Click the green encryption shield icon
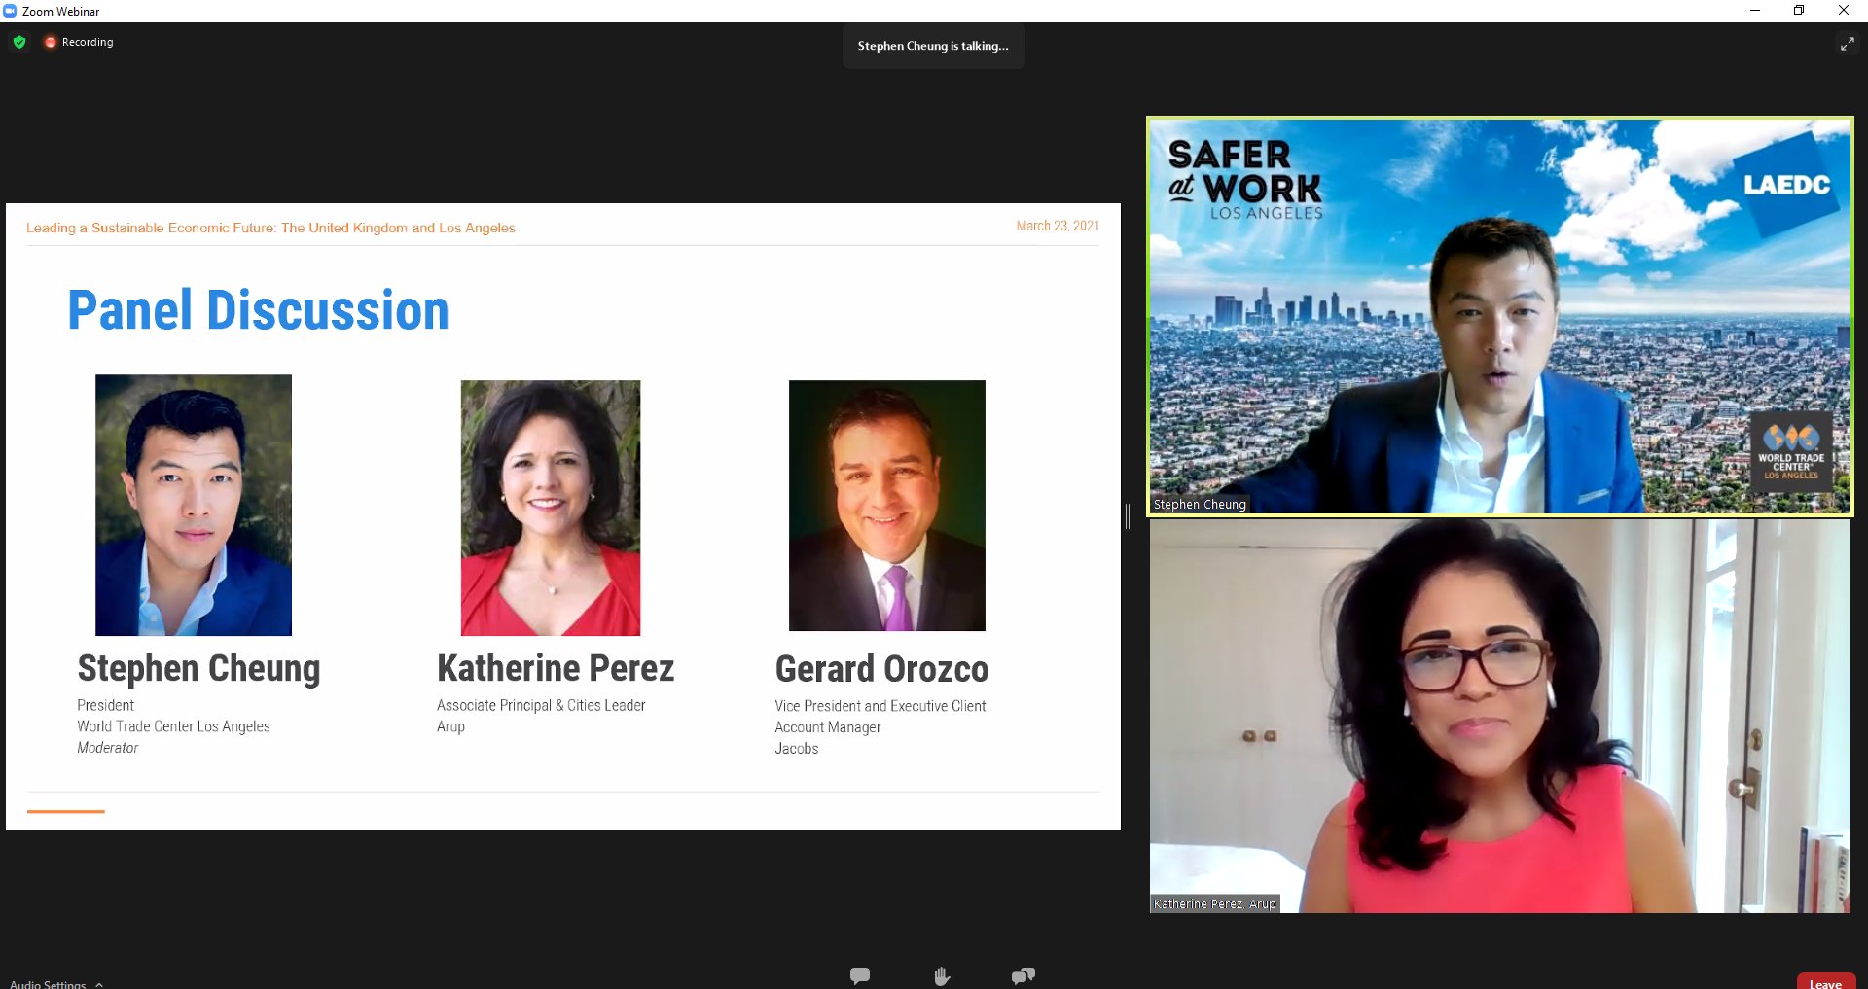The height and width of the screenshot is (989, 1868). tap(19, 42)
